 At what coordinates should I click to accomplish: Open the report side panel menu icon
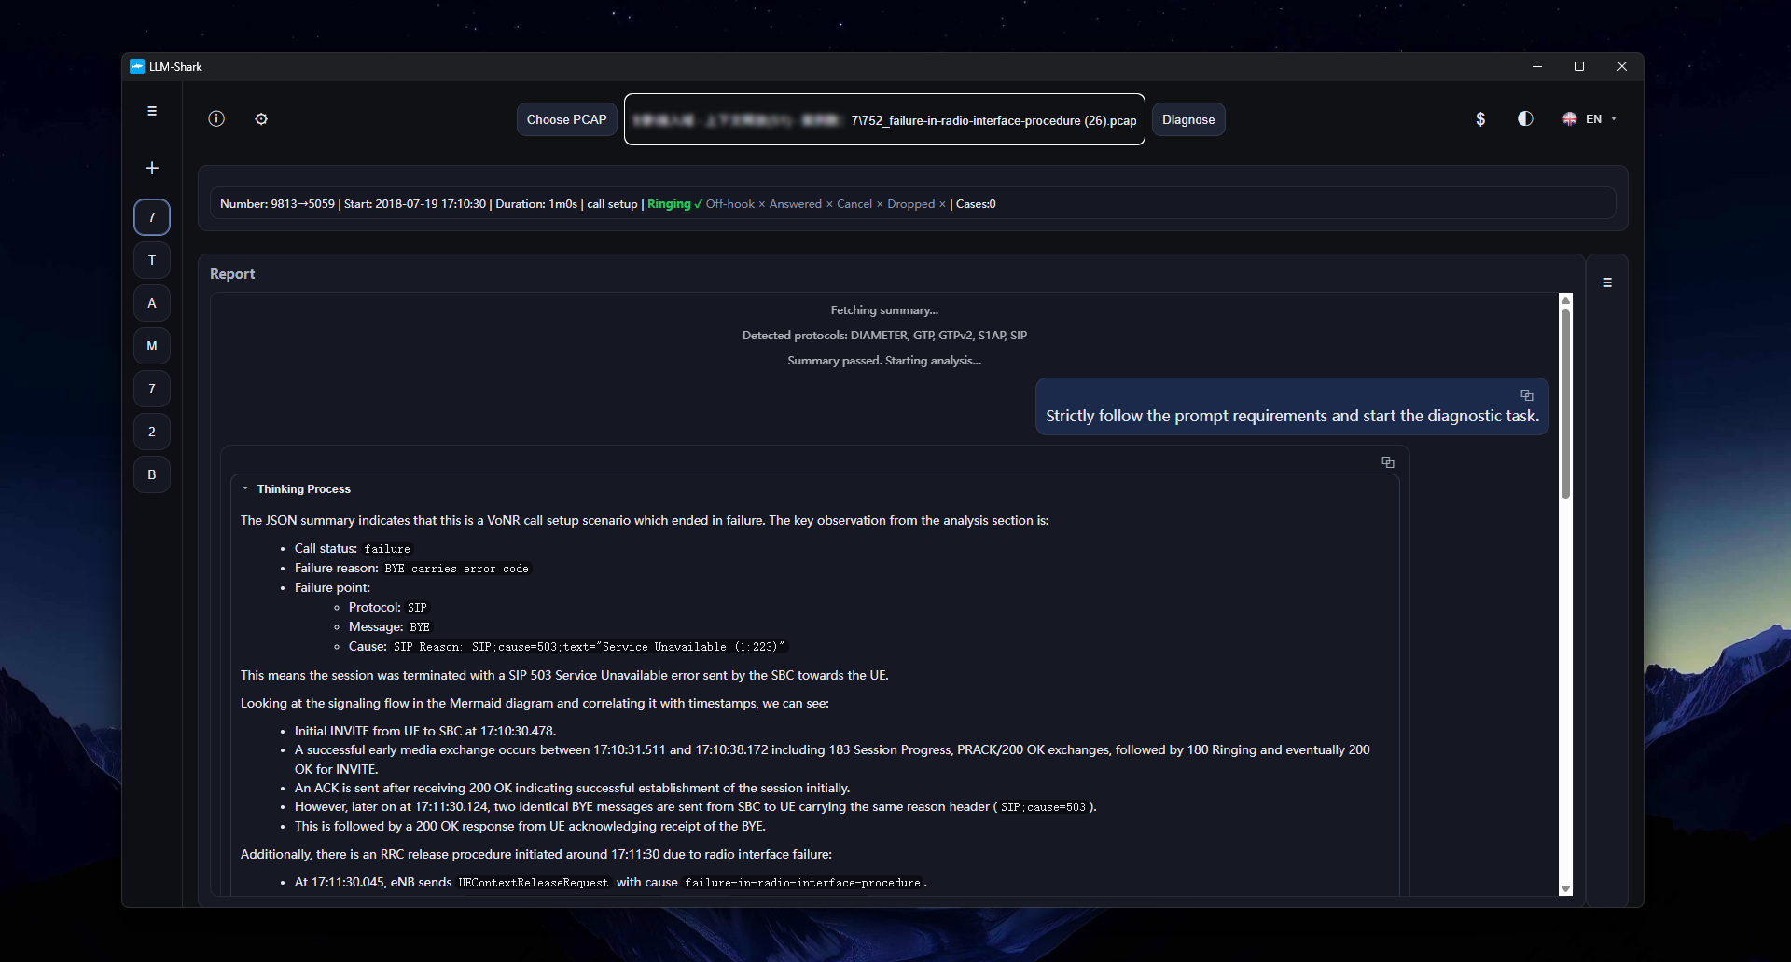pyautogui.click(x=1607, y=282)
